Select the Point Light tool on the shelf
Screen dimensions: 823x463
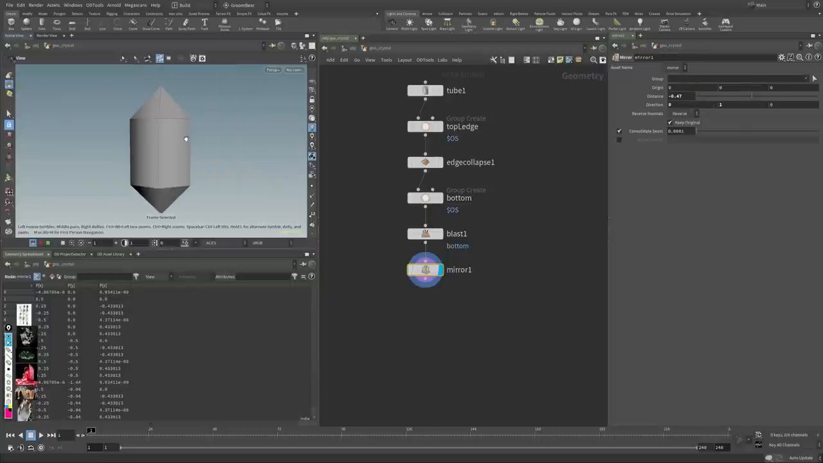pyautogui.click(x=410, y=24)
